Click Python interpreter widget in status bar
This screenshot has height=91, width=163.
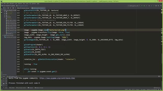[x=152, y=89]
